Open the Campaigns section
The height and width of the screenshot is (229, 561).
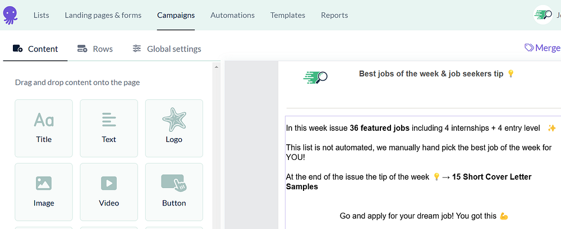pos(176,15)
